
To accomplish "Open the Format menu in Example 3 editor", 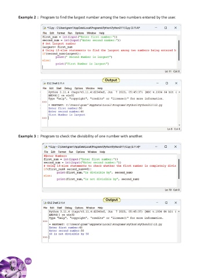I will point(62,152).
